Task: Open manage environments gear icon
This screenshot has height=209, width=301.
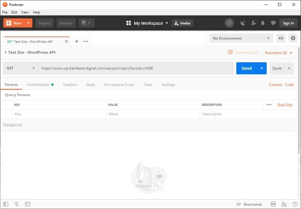Action: point(293,38)
